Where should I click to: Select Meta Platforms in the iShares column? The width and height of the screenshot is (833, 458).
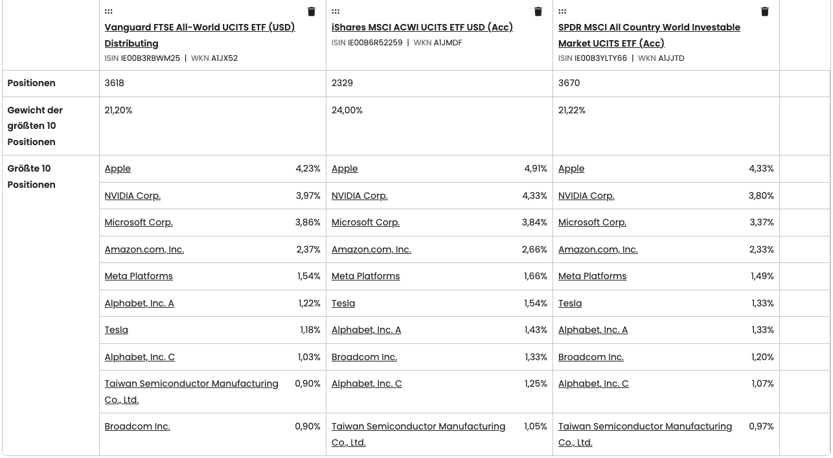coord(365,276)
